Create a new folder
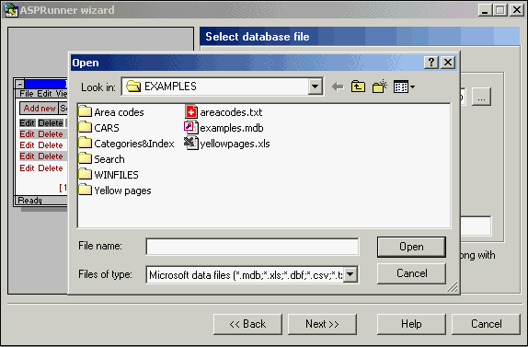Screen dimensions: 528x347 [x=380, y=87]
